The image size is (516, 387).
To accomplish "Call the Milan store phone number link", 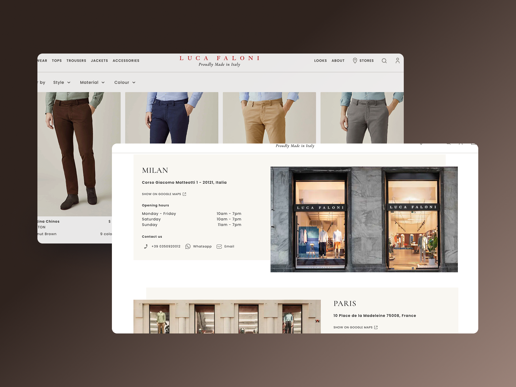I will click(166, 246).
